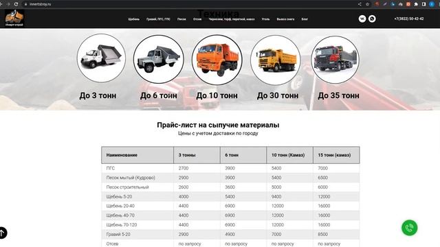Viewport: 440px width, 247px height.
Task: Click the Отсев row name
Action: pyautogui.click(x=112, y=244)
